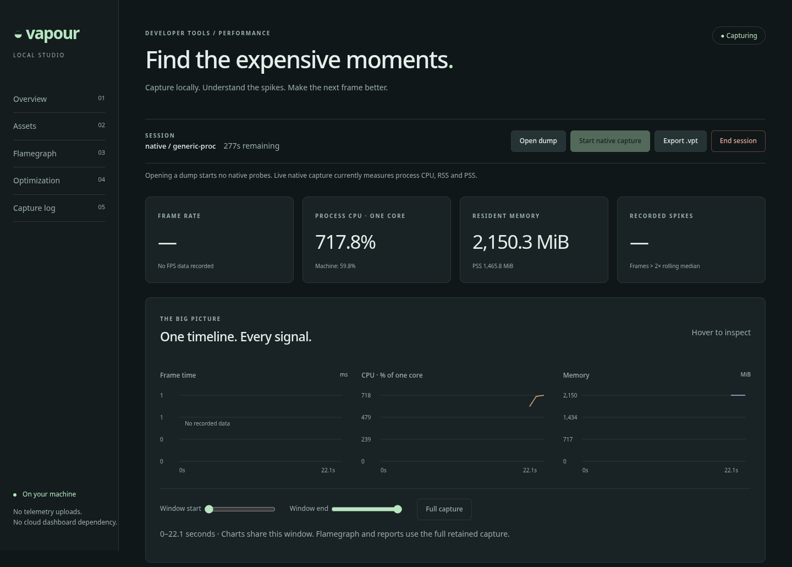Viewport: 792px width, 567px height.
Task: Click the 'CPU · % of one core' chart title
Action: [x=392, y=375]
